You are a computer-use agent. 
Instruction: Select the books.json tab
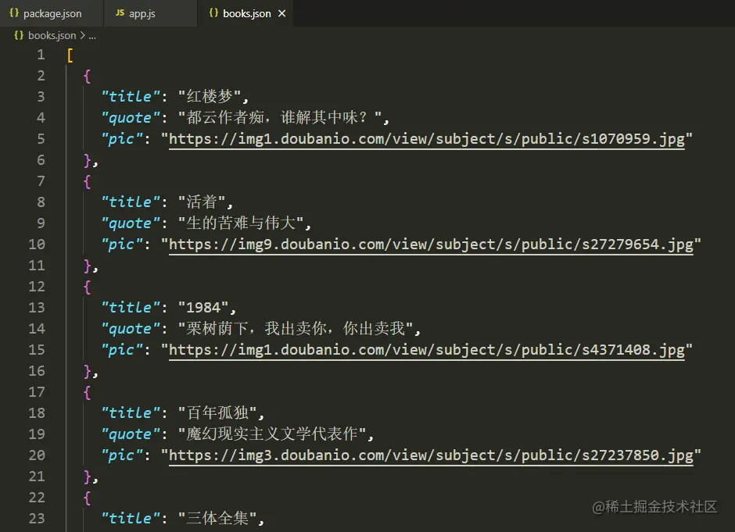click(246, 13)
